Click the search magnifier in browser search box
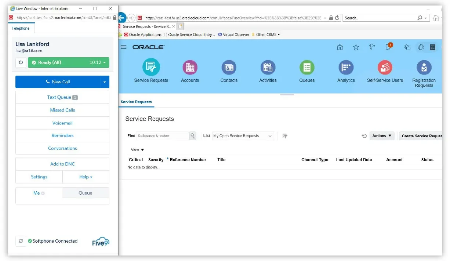This screenshot has width=450, height=261. coord(420,18)
